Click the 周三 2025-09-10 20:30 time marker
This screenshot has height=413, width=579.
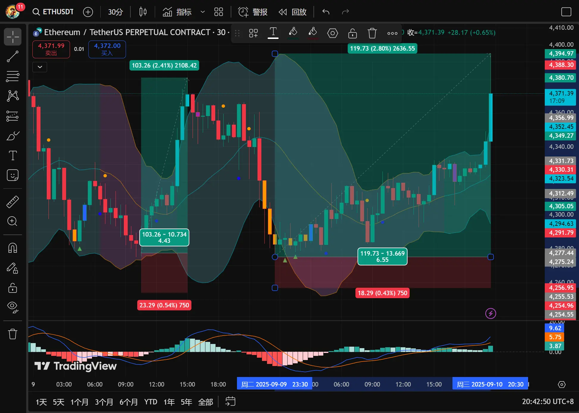pos(490,384)
